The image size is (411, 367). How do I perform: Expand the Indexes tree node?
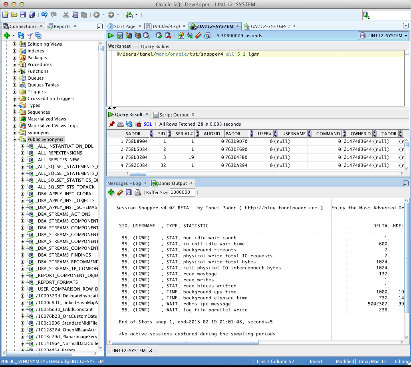(x=15, y=51)
